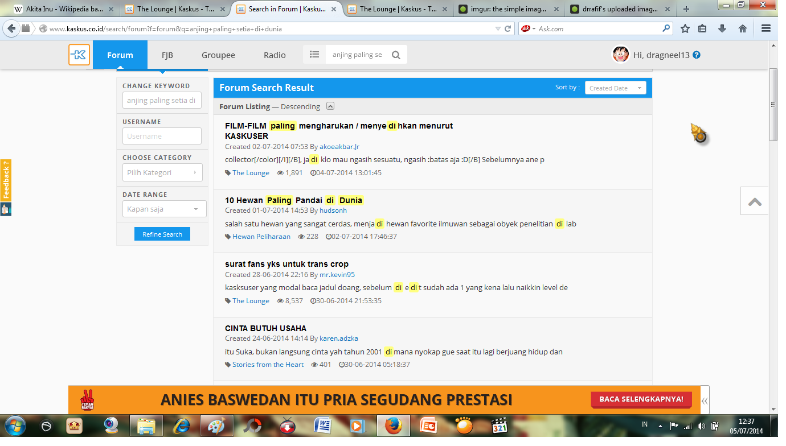The image size is (786, 446).
Task: Open the Hewan Peliharaan category link
Action: tap(261, 237)
